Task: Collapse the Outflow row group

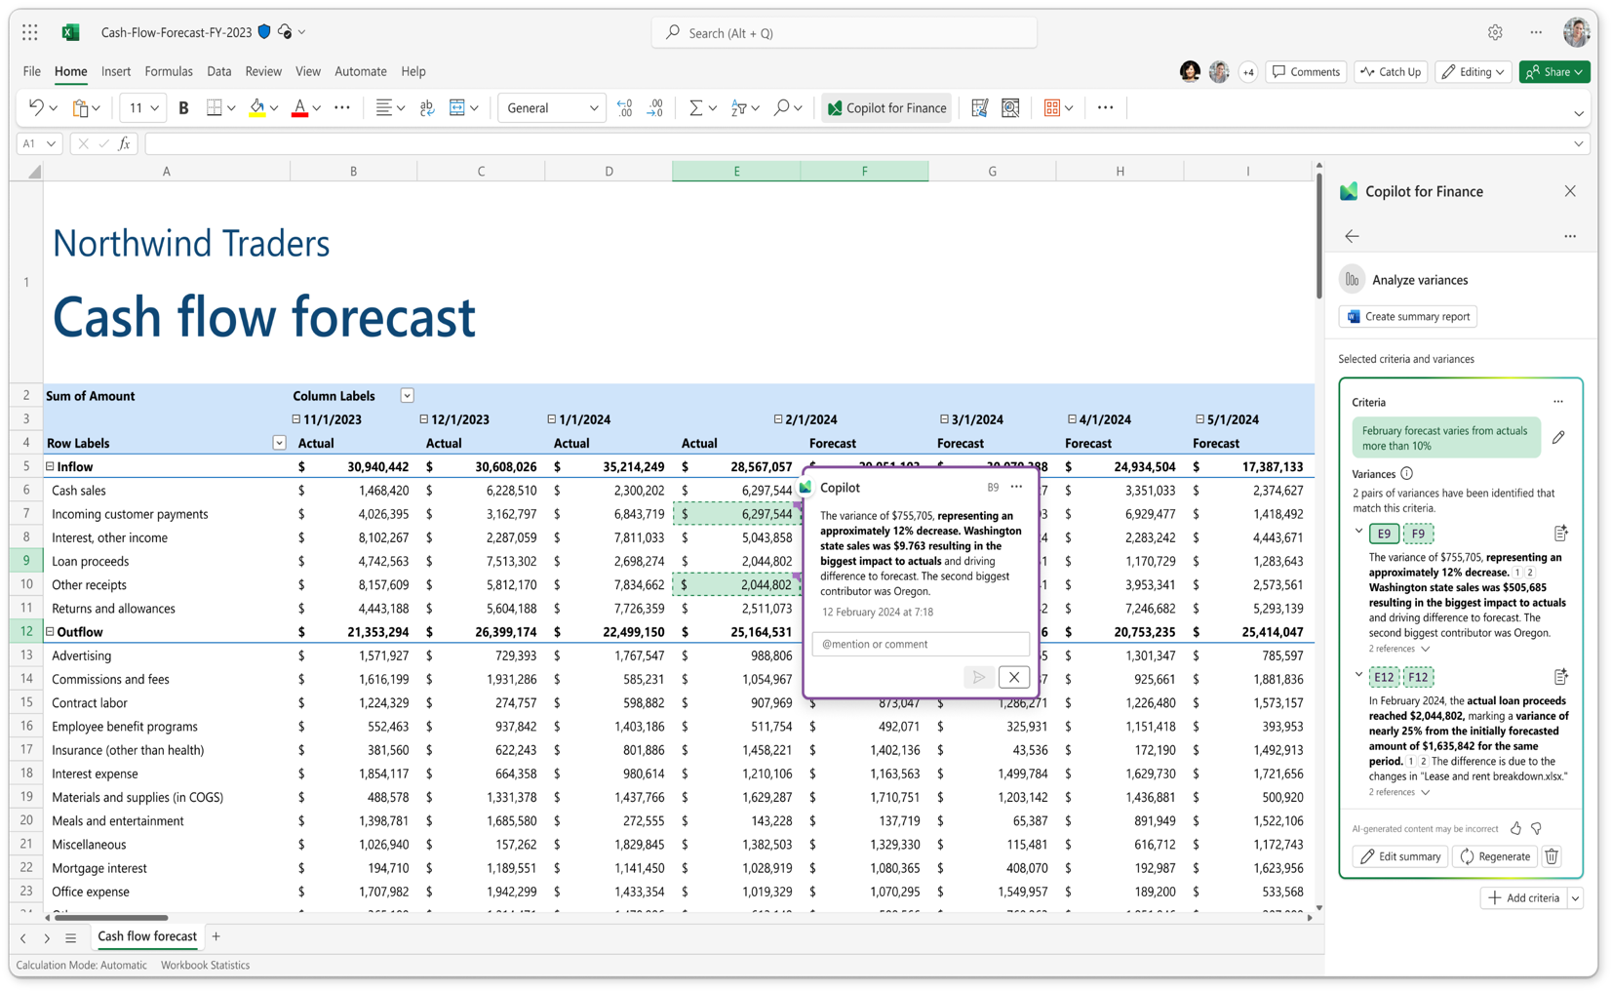Action: click(50, 631)
